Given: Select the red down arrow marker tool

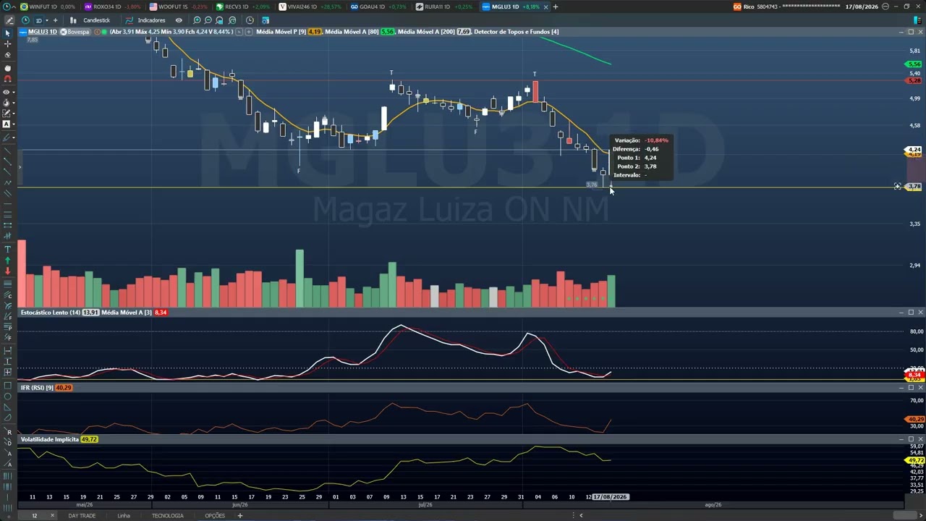Looking at the screenshot, I should 8,271.
